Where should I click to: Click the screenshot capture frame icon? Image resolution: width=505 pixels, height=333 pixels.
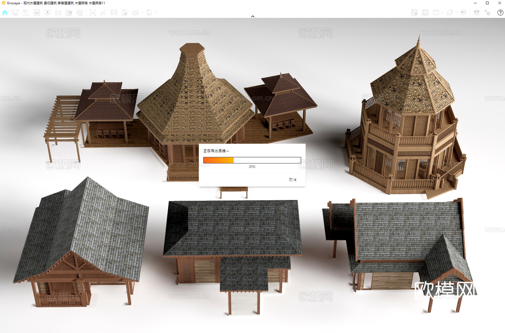coord(93,13)
